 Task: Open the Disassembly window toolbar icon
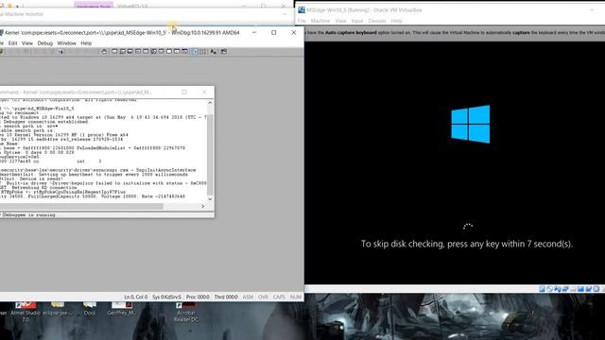[x=162, y=52]
